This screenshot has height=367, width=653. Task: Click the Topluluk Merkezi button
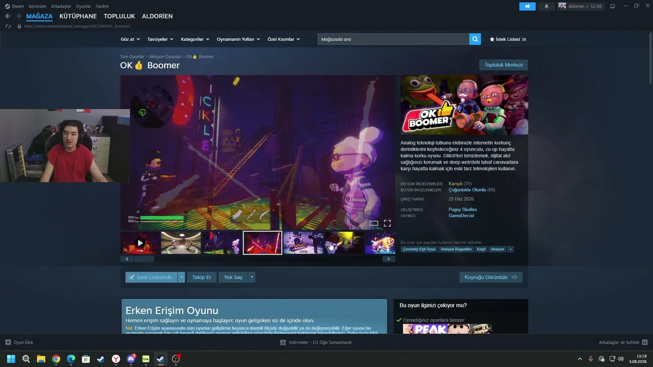pyautogui.click(x=504, y=65)
